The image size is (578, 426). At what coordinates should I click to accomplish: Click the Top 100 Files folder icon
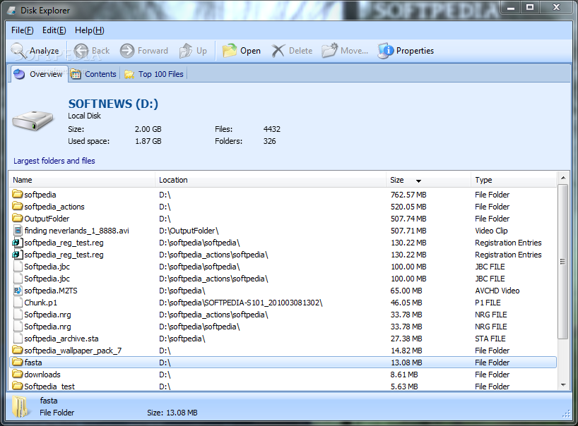pyautogui.click(x=129, y=75)
